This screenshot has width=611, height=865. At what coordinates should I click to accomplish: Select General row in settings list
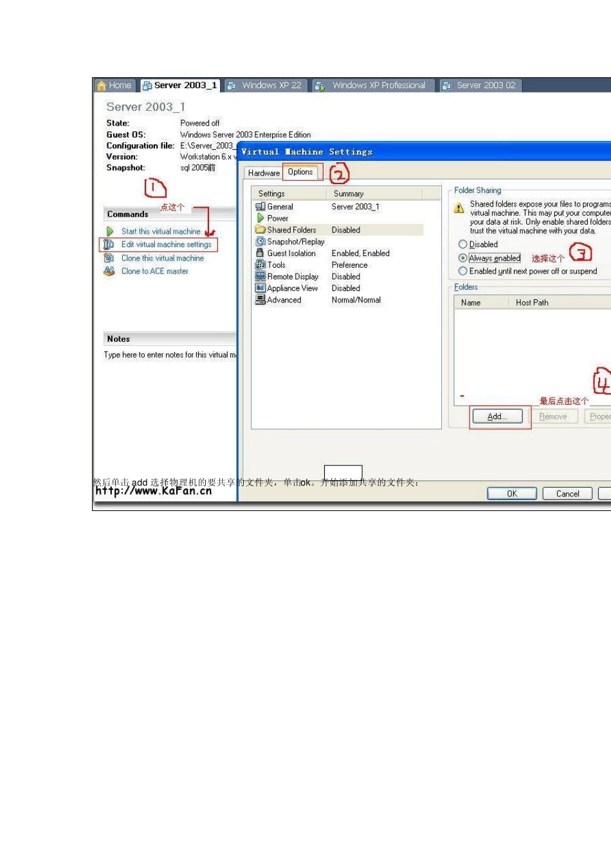coord(338,207)
